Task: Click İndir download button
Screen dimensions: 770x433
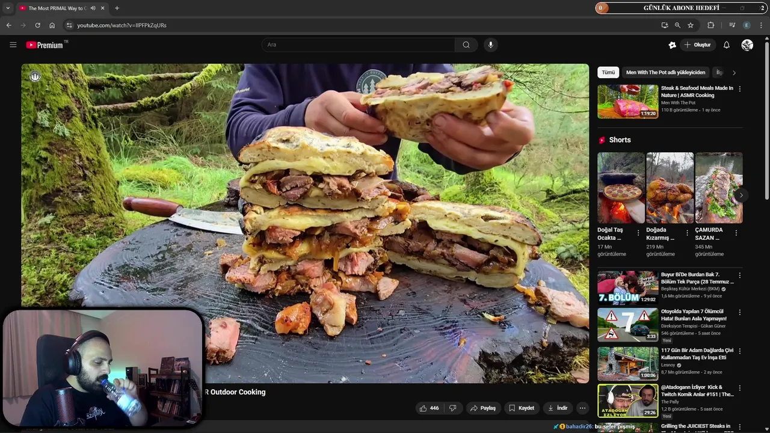Action: [558, 408]
